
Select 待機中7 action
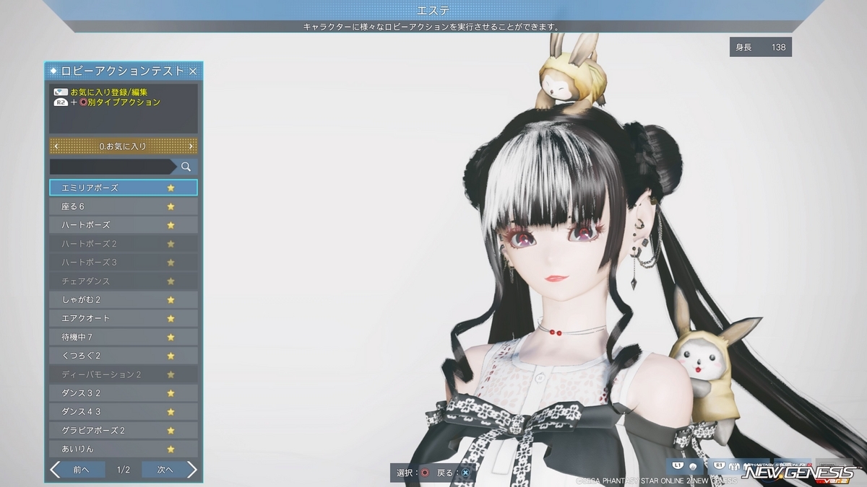(124, 337)
